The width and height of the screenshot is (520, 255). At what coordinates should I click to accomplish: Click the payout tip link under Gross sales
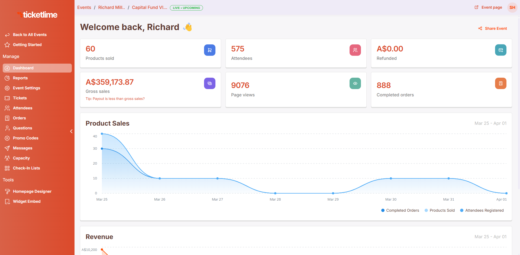click(x=115, y=99)
